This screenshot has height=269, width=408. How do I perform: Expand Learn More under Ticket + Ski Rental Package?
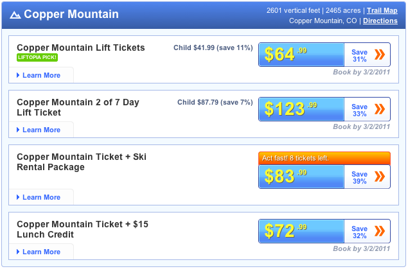[x=41, y=197]
